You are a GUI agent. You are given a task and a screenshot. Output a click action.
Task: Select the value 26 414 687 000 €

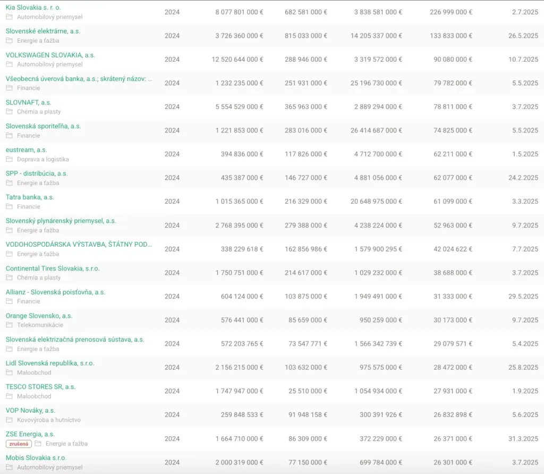coord(377,130)
